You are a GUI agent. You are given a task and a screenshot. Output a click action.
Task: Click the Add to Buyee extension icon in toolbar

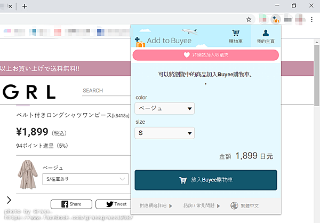pos(276,20)
